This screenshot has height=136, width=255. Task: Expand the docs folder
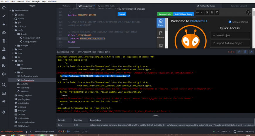coord(13,53)
